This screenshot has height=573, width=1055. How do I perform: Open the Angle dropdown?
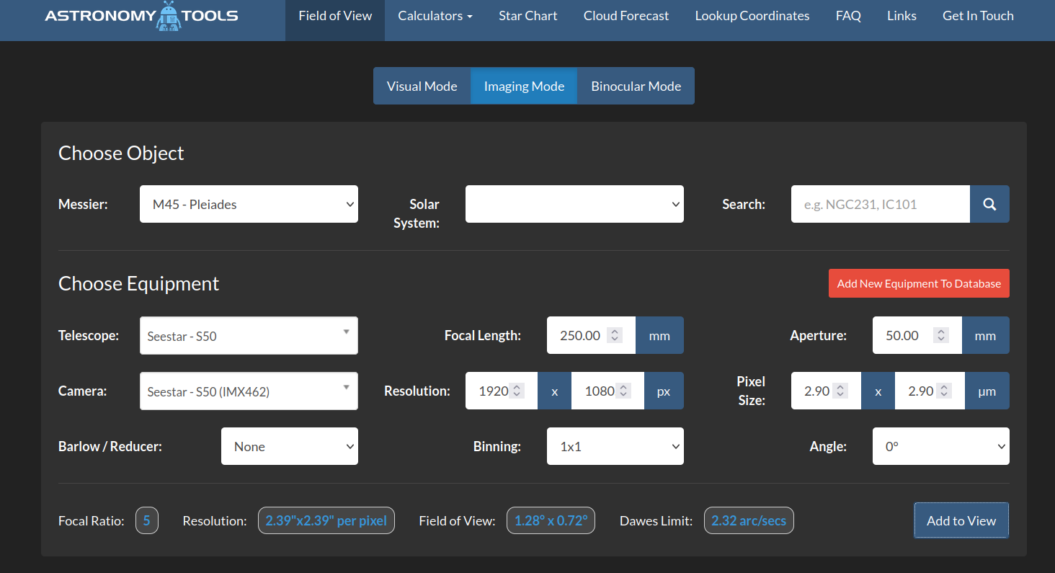[x=941, y=446]
